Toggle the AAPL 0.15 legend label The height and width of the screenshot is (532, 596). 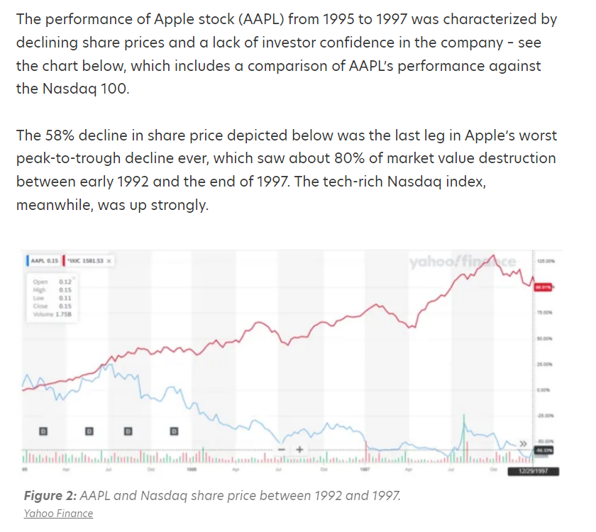[x=45, y=261]
